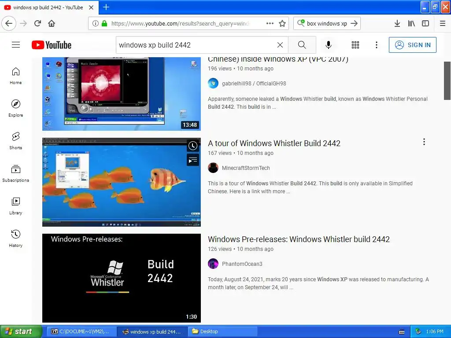Reload the page with the refresh icon

pos(38,23)
